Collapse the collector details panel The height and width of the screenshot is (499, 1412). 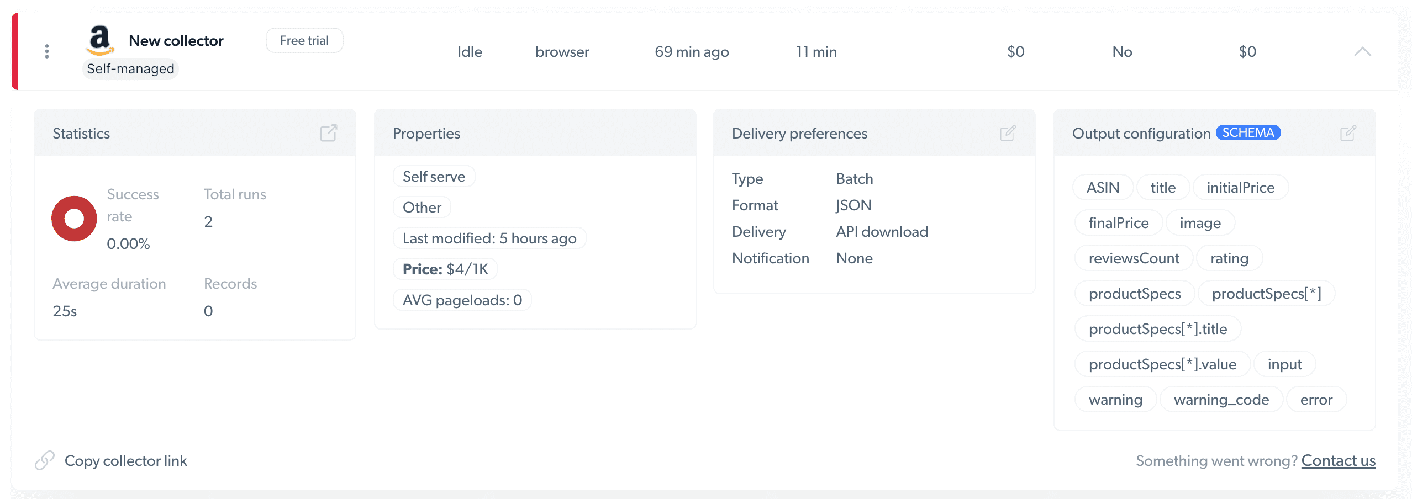point(1363,51)
